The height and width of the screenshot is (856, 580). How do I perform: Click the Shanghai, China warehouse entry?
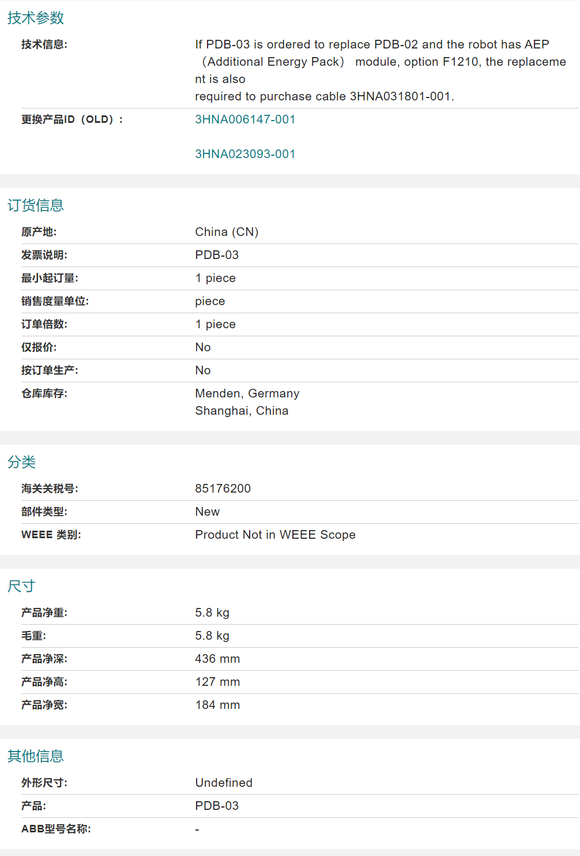pyautogui.click(x=242, y=411)
